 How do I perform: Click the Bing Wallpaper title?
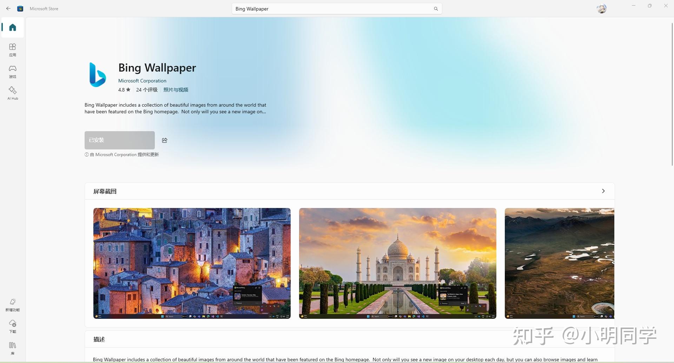[157, 68]
